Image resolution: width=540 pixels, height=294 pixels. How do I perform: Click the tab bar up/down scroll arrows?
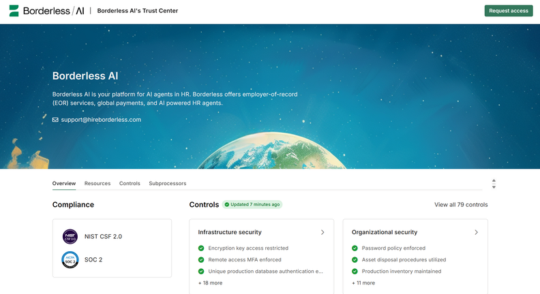(x=494, y=184)
